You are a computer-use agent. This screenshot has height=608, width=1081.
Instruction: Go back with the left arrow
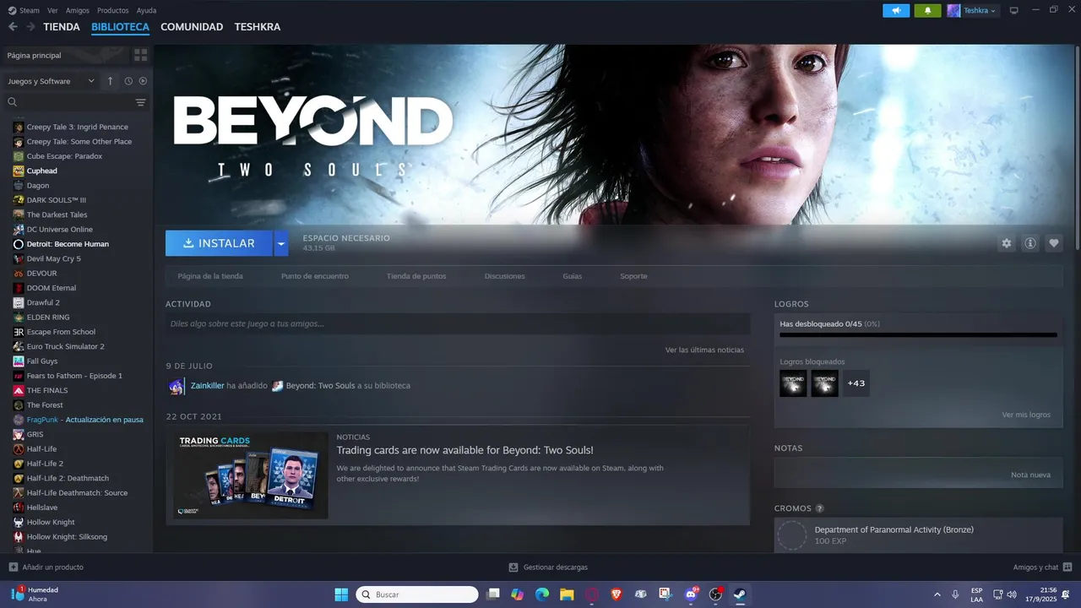(13, 27)
